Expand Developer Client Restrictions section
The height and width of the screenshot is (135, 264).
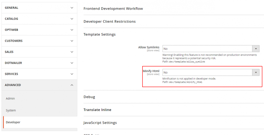[109, 21]
